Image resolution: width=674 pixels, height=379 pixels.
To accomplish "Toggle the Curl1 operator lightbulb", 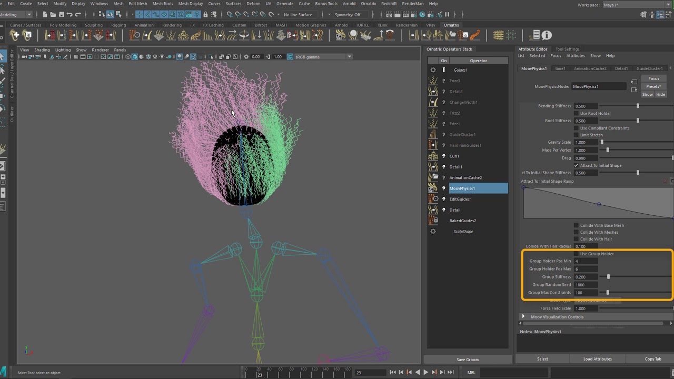I will pos(444,156).
